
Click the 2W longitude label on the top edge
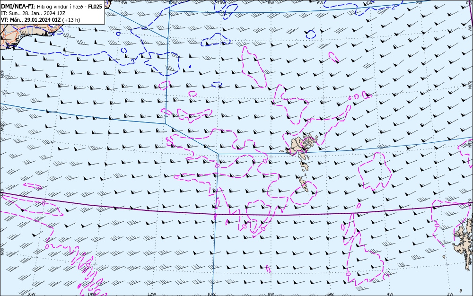(419, 3)
